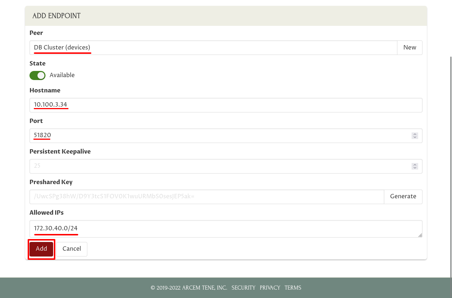Viewport: 452px width, 298px height.
Task: Open the Security footer link
Action: coord(243,288)
